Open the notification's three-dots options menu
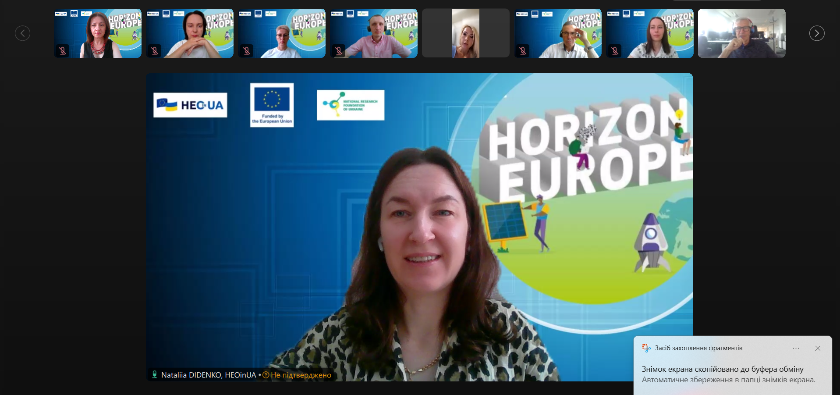The width and height of the screenshot is (840, 395). click(x=796, y=348)
